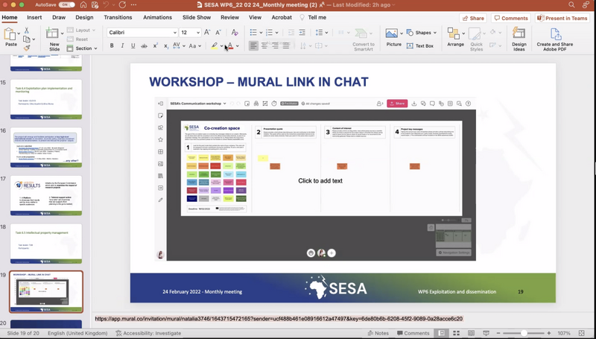Viewport: 596px width, 339px height.
Task: Select slide 18 Intellectual property thumbnail
Action: coord(46,243)
